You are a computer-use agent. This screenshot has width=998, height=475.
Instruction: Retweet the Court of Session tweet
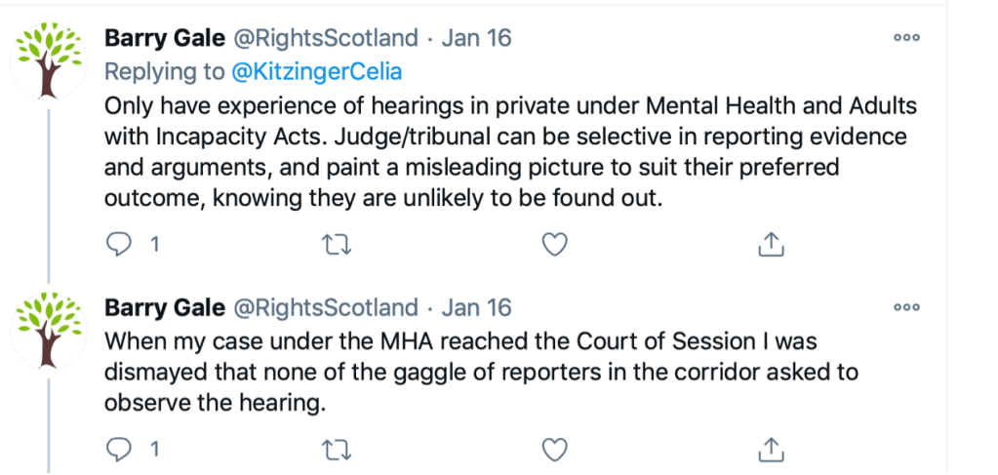coord(336,449)
